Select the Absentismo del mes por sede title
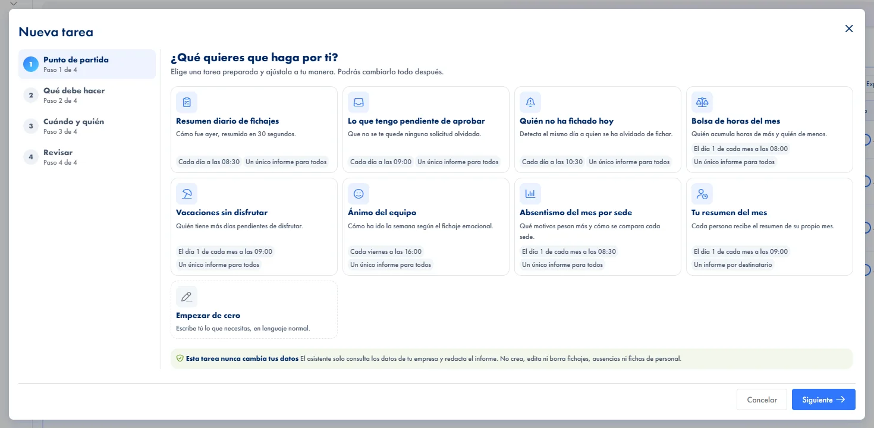Image resolution: width=874 pixels, height=428 pixels. (576, 213)
